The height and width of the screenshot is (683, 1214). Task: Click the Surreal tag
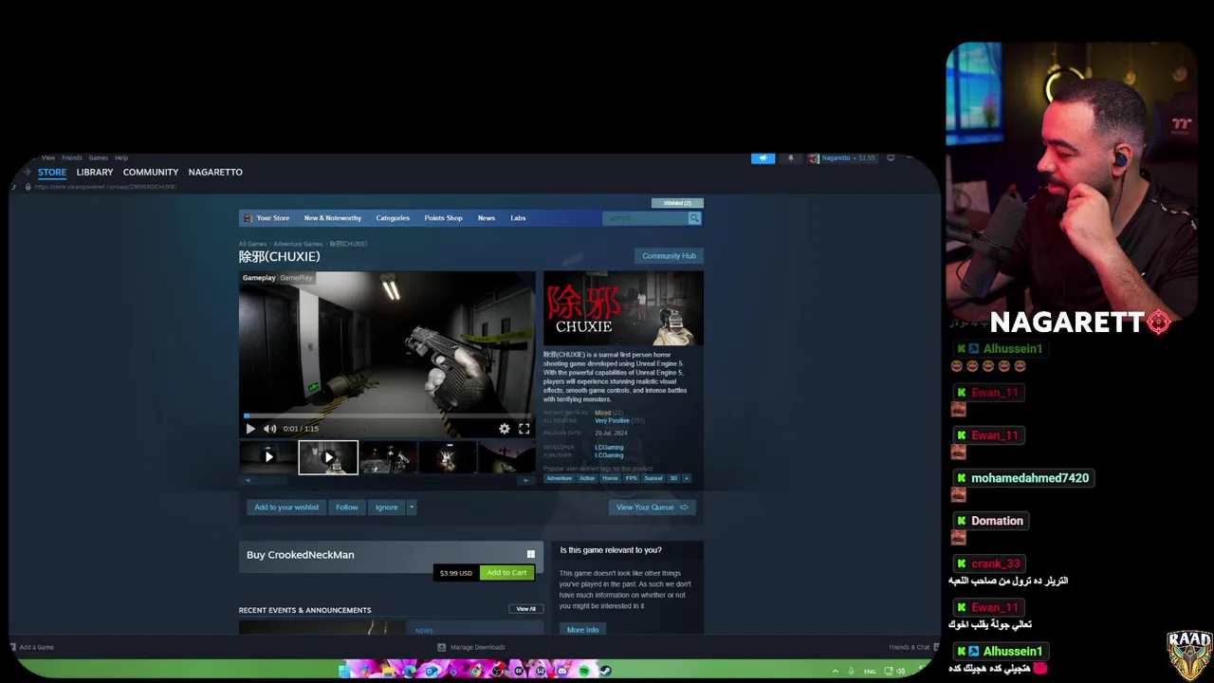point(653,478)
